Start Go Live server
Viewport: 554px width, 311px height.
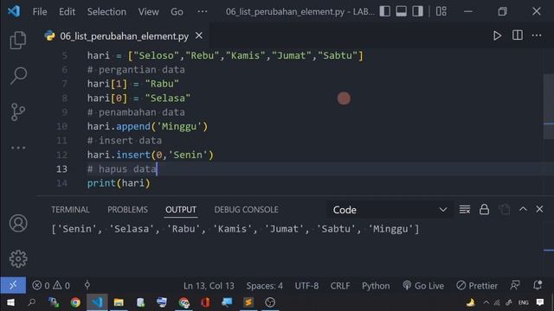coord(423,286)
